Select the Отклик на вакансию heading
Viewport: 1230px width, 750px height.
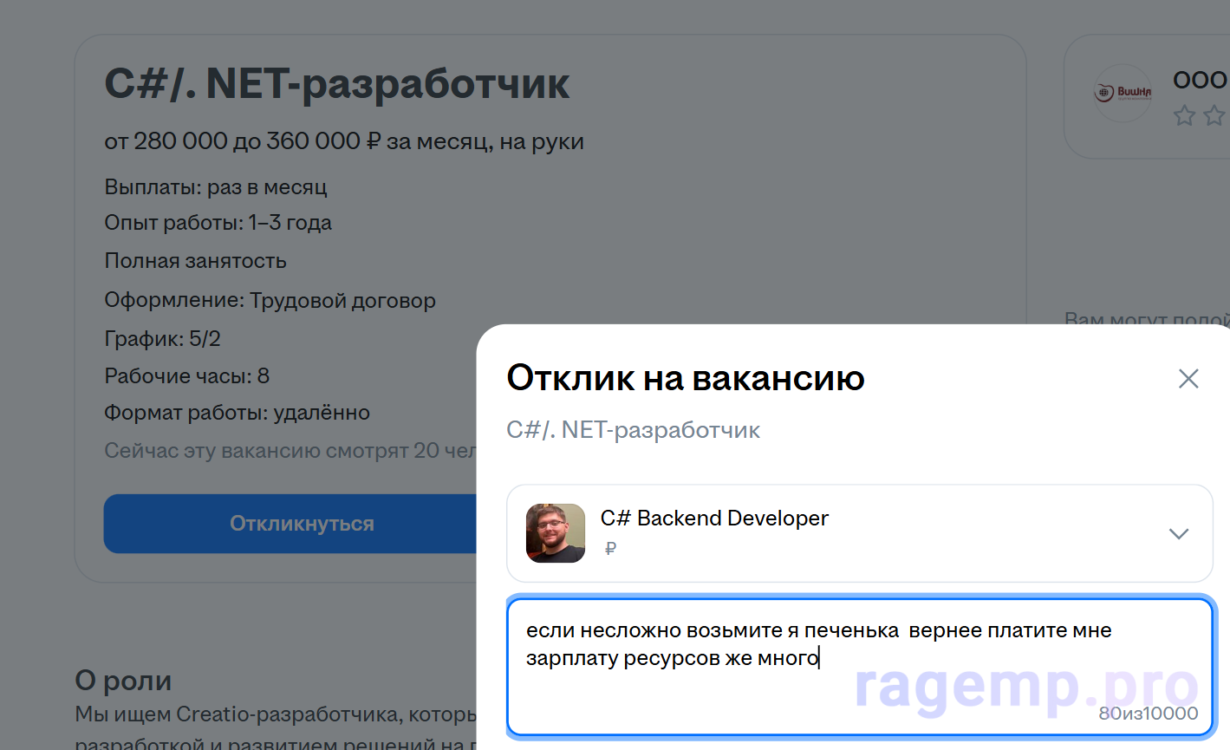click(686, 378)
